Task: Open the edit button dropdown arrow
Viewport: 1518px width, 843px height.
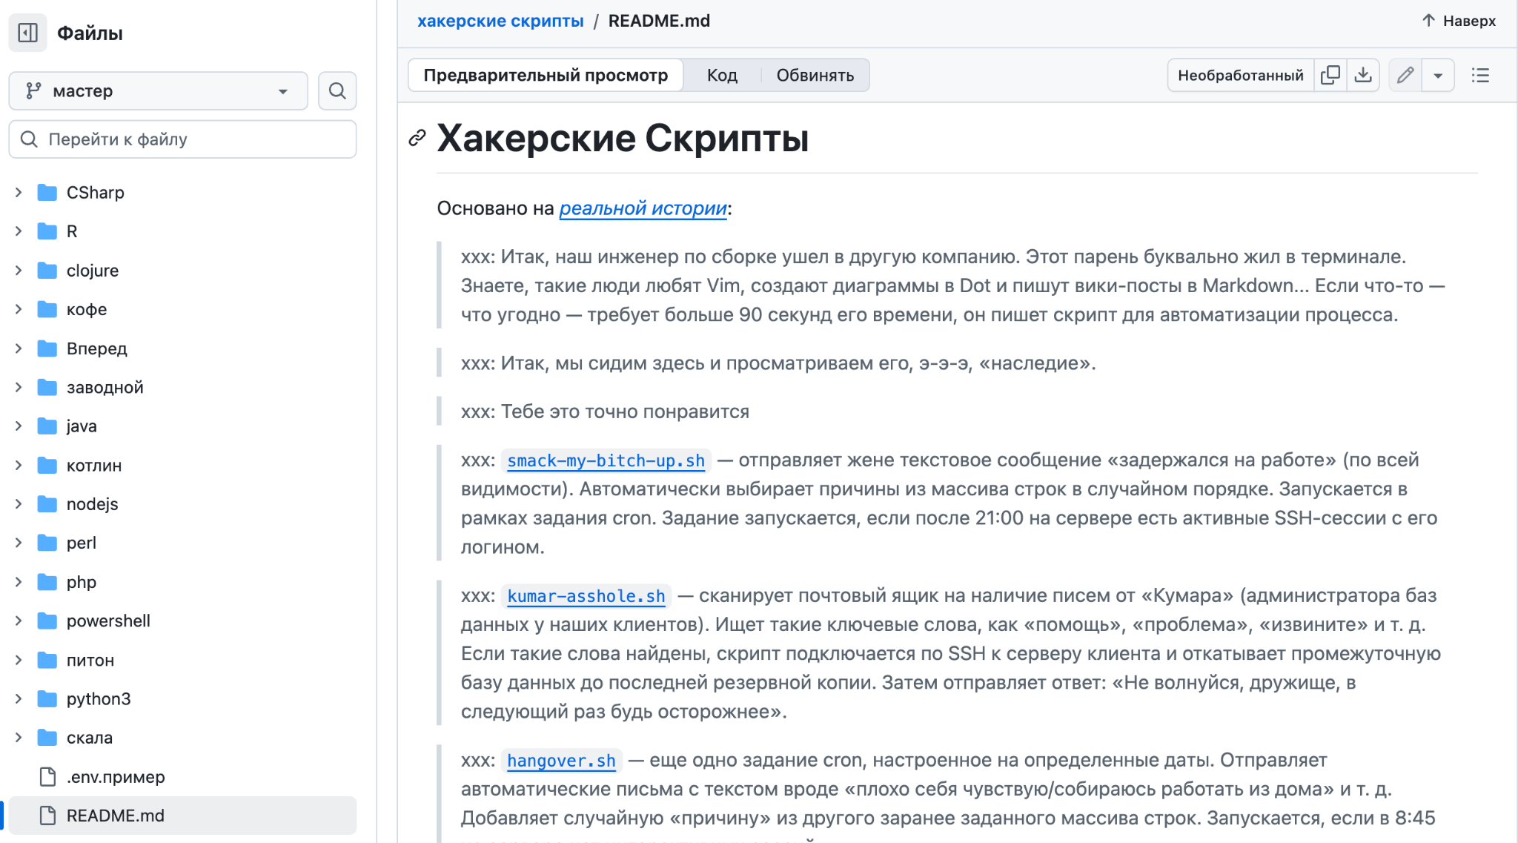Action: [1439, 74]
